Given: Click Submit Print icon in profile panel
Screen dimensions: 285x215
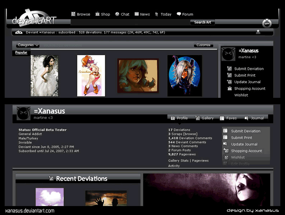Looking at the screenshot, I should pyautogui.click(x=225, y=137).
